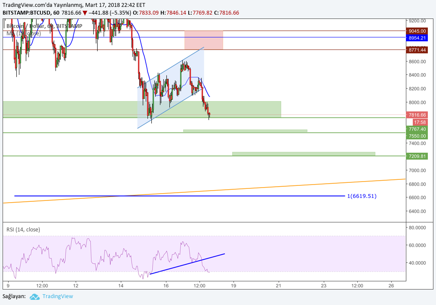436x305 pixels.
Task: Click the high value H:7846.14
Action: pos(173,13)
